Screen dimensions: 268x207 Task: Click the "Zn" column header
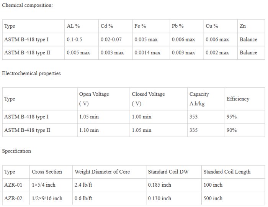(243, 26)
